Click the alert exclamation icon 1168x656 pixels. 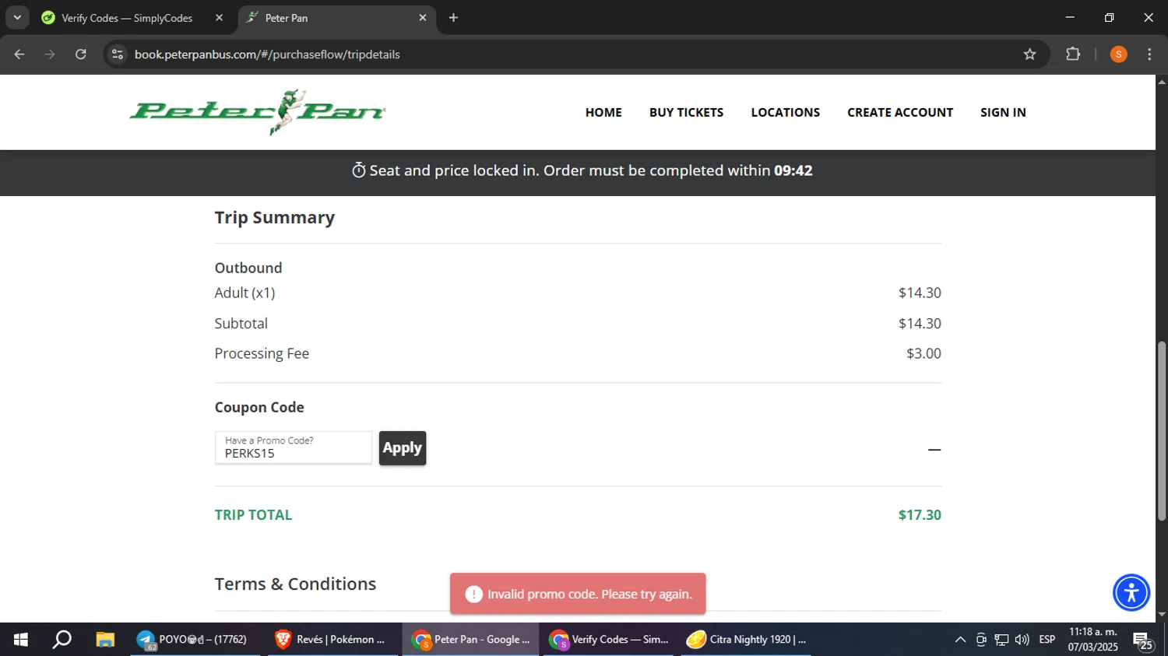coord(473,595)
